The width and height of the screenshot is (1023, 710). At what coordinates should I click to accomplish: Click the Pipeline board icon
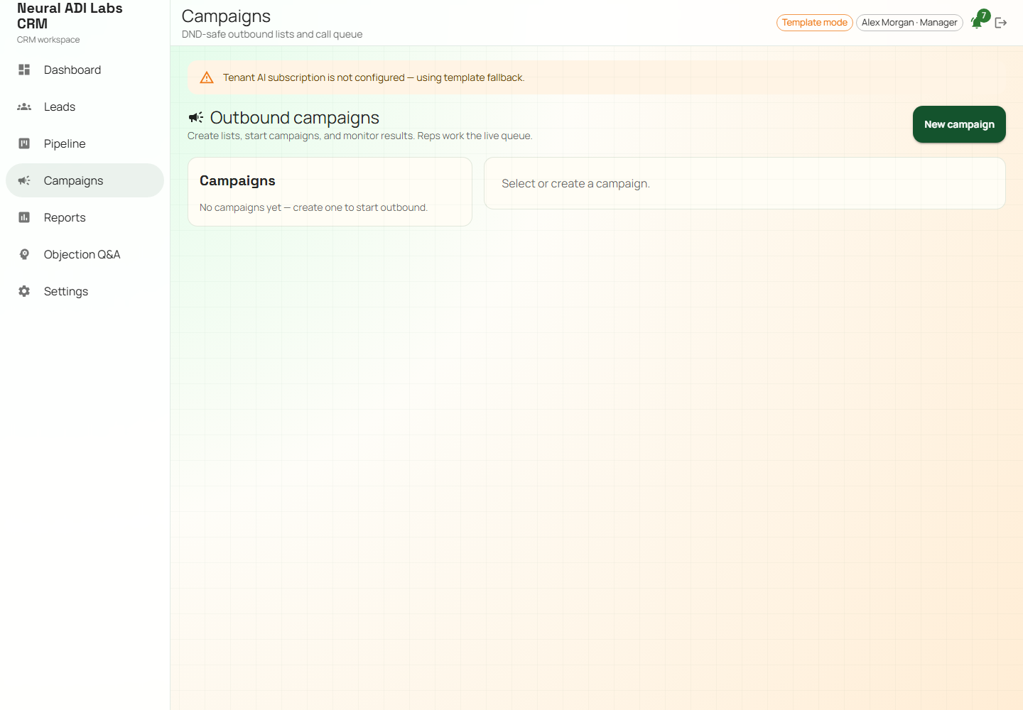[24, 143]
